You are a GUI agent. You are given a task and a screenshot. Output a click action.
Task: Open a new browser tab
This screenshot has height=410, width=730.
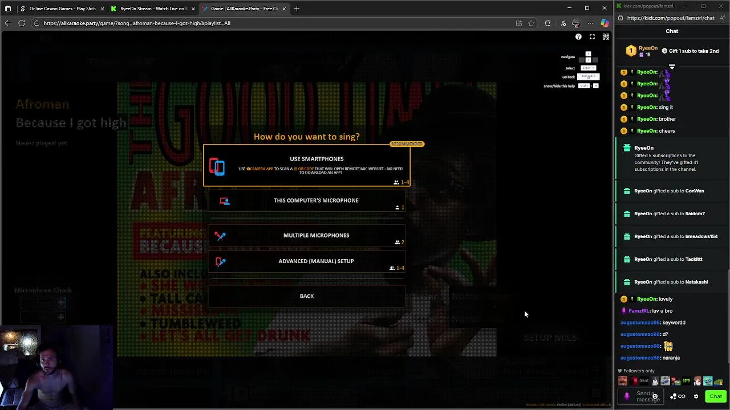tap(297, 9)
